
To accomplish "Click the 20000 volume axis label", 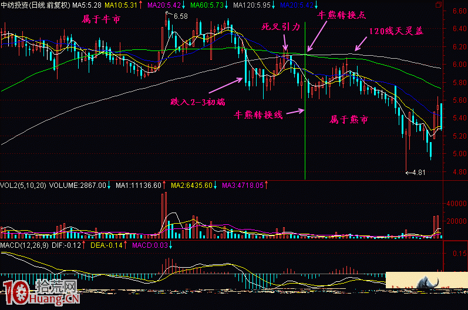I will [x=456, y=221].
